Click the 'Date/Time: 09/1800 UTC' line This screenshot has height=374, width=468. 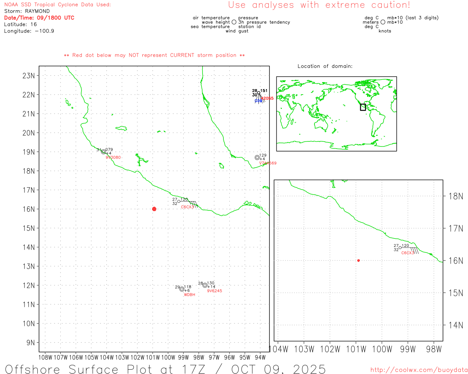pyautogui.click(x=39, y=18)
